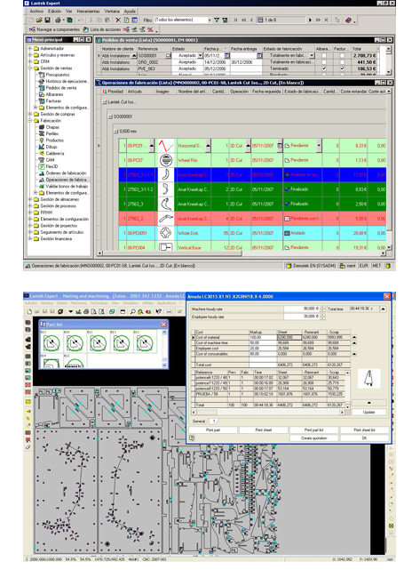Open the Archivo menu
This screenshot has width=404, height=578.
point(36,11)
